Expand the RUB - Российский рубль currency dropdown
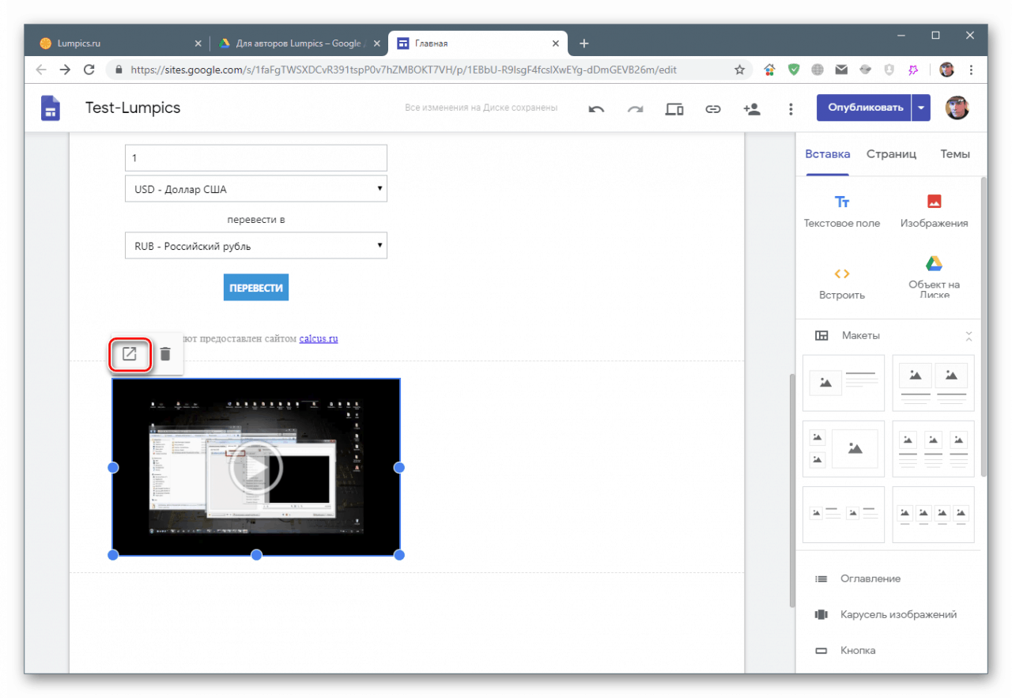Viewport: 1012px width, 698px height. (x=256, y=245)
